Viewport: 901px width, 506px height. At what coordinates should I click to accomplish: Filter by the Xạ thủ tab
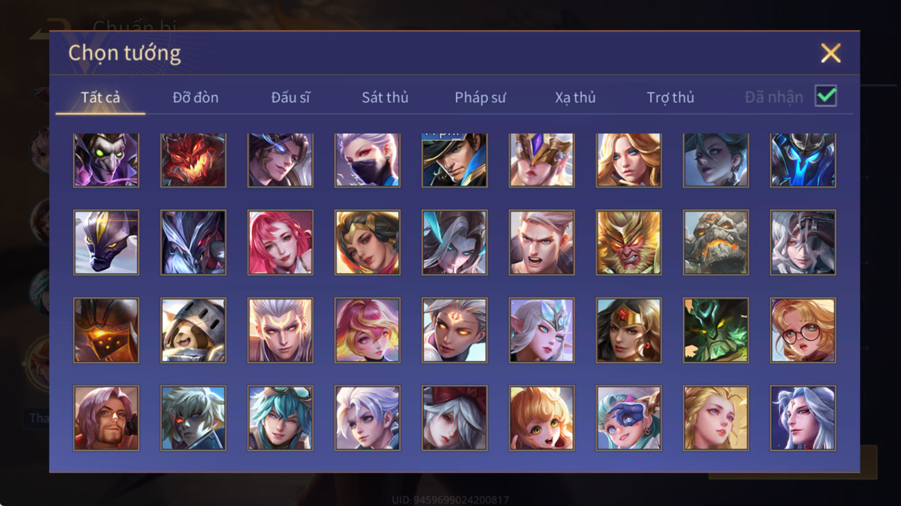point(575,97)
